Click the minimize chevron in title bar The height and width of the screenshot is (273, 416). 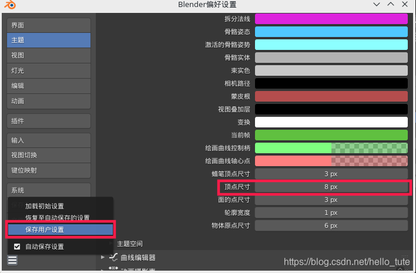377,4
